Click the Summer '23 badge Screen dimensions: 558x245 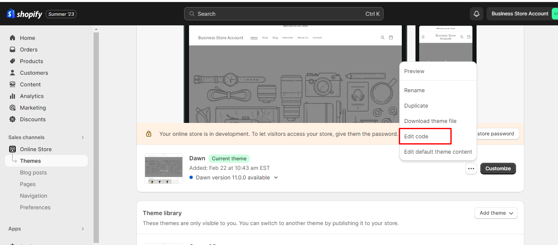pos(61,14)
